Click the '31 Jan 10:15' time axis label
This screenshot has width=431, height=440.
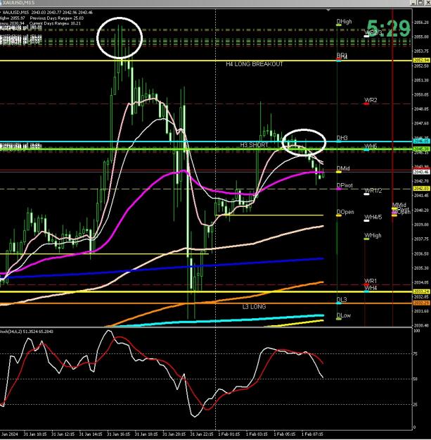[35, 434]
